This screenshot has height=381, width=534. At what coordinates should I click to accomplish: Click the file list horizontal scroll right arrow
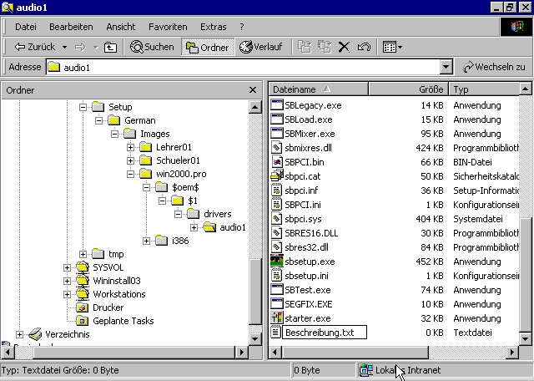511,352
